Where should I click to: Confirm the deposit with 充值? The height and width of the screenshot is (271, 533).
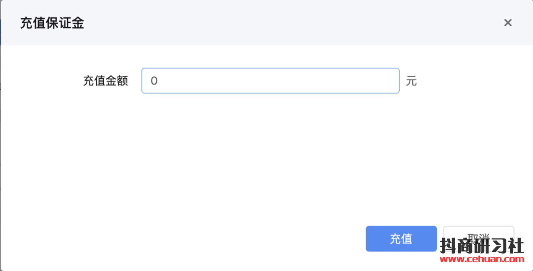pyautogui.click(x=401, y=239)
